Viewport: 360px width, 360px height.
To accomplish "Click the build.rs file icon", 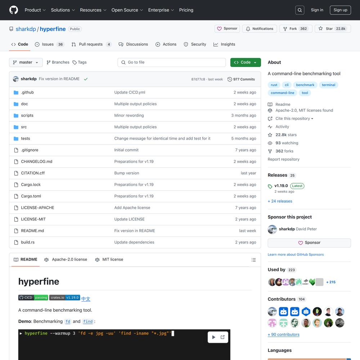I will click(16, 242).
